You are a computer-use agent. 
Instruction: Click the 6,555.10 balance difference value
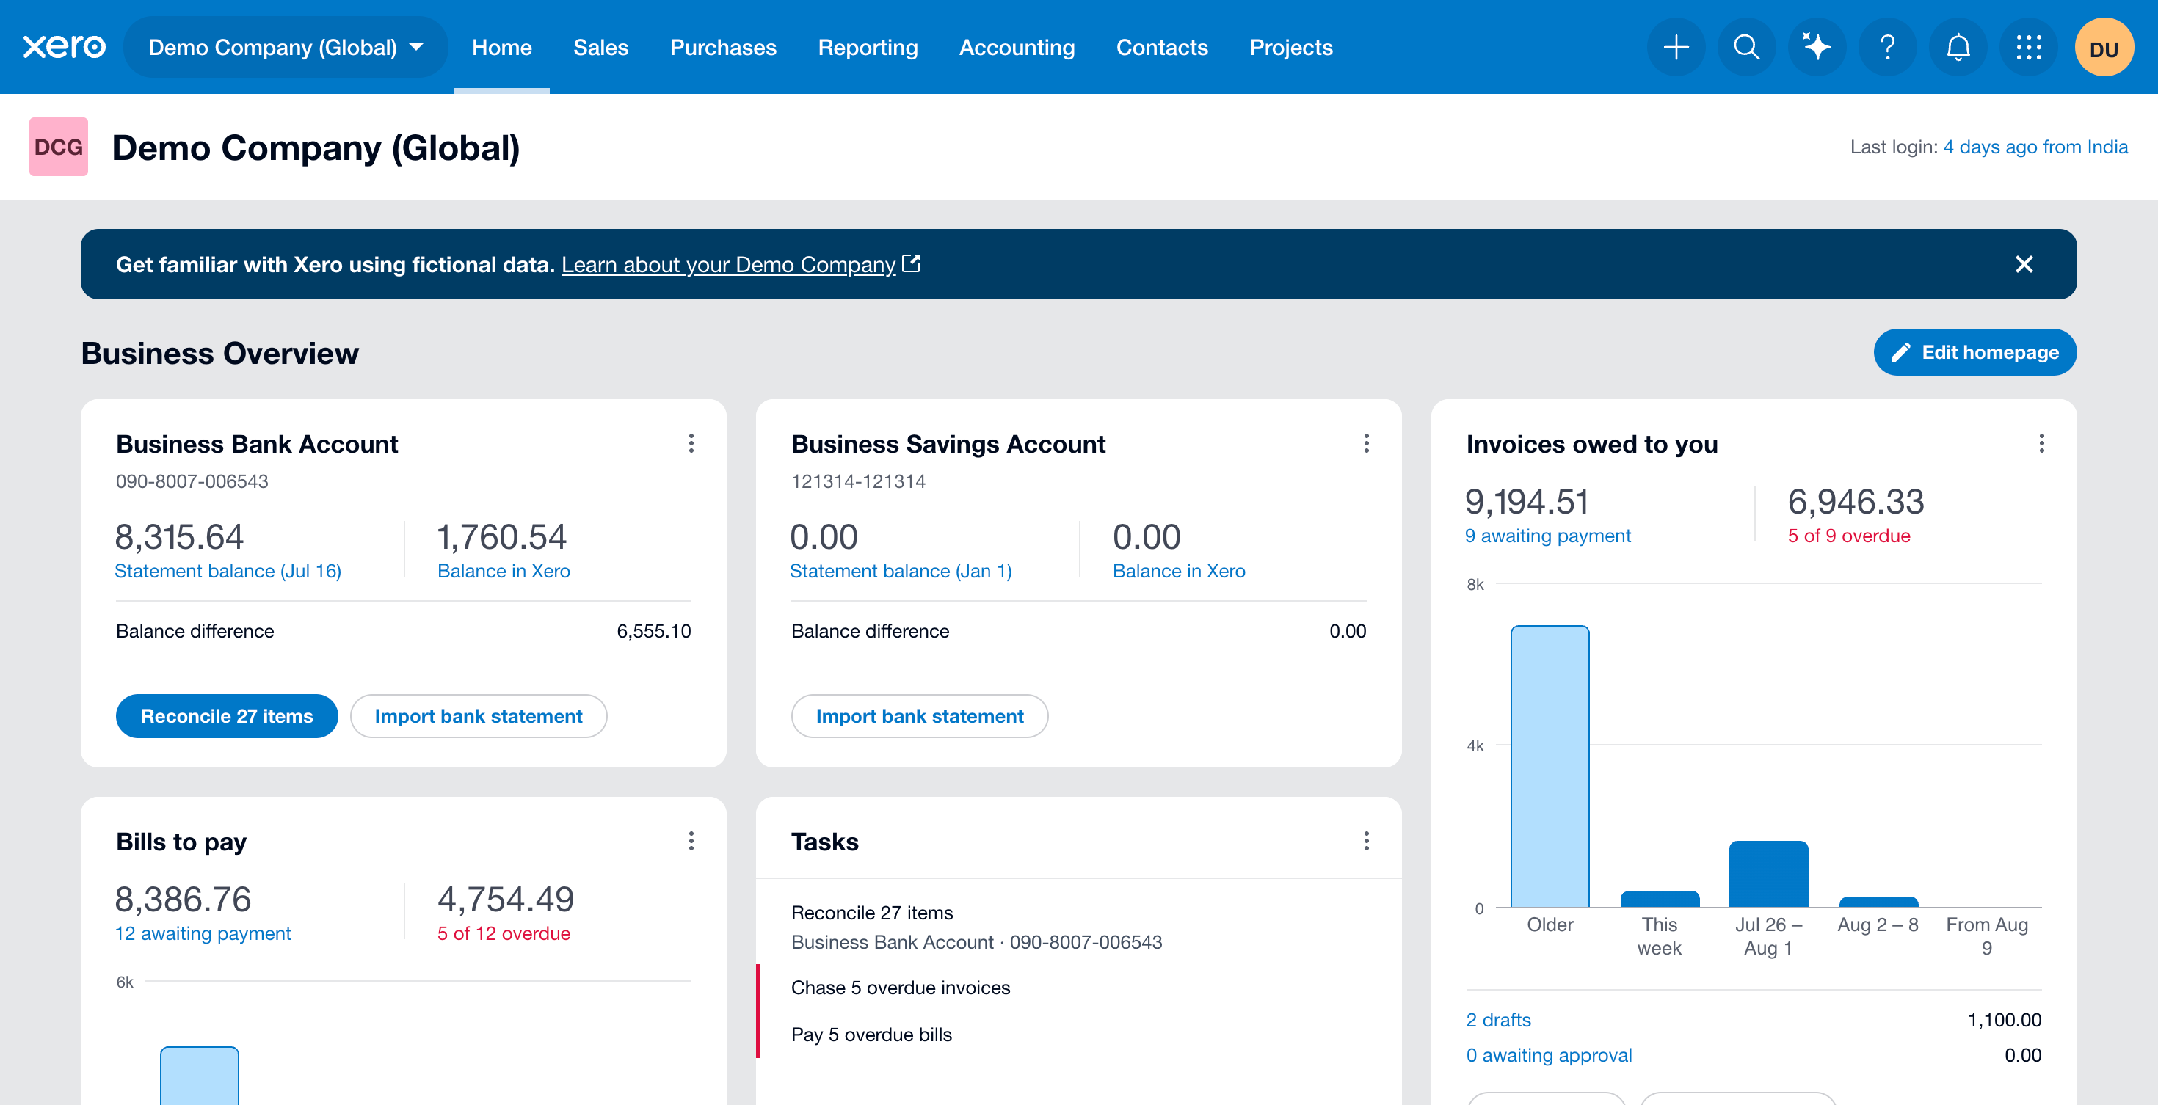(653, 631)
